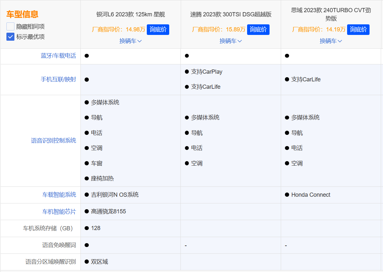The width and height of the screenshot is (383, 272).
Task: Click 高通骁龙8155 chip entry
Action: (x=108, y=211)
